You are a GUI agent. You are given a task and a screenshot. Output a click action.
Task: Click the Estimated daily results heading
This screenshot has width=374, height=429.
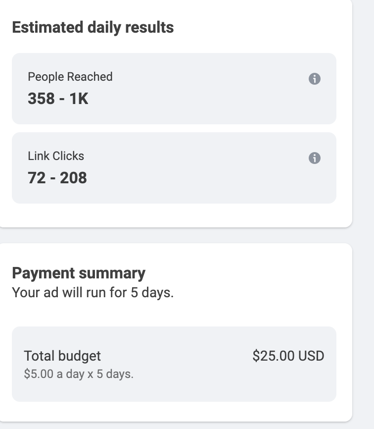click(93, 27)
